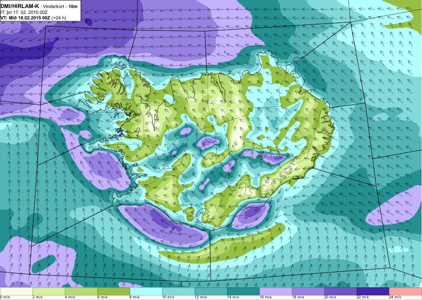Click the lavender 16–18 m/s legend swatch
The image size is (422, 300).
(x=276, y=292)
